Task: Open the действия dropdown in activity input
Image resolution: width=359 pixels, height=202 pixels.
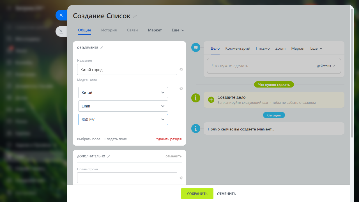Action: pyautogui.click(x=326, y=66)
